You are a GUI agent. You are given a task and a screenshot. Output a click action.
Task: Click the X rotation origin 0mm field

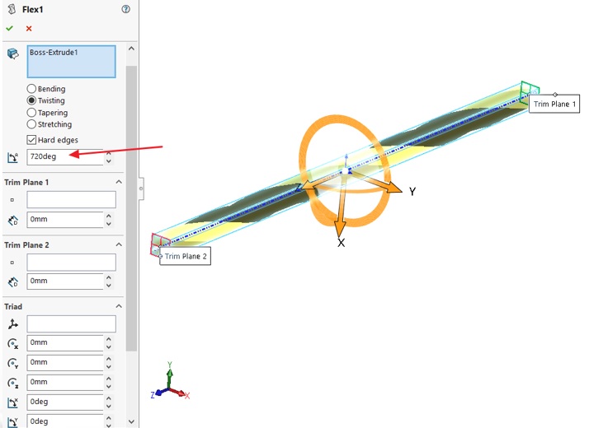click(x=65, y=342)
